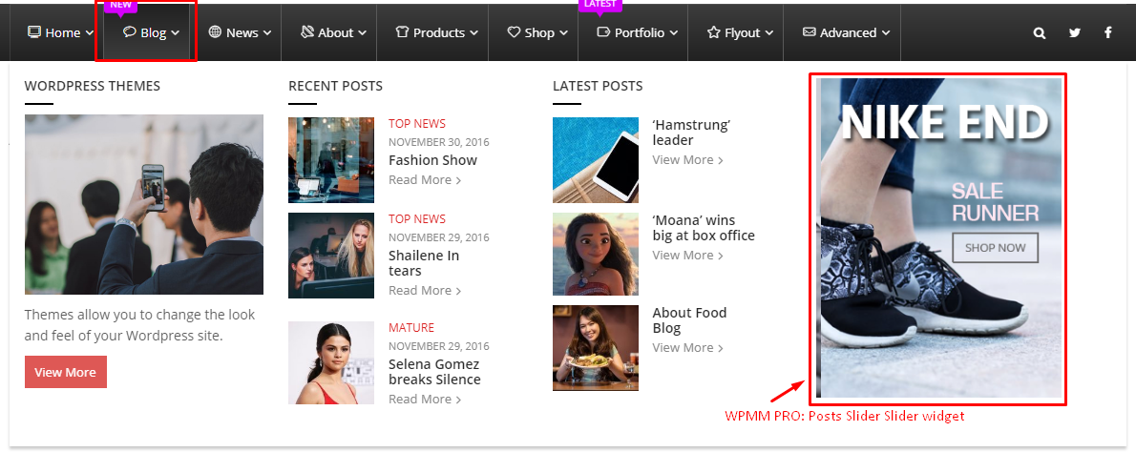
Task: Expand the Flyout menu chevron
Action: tap(769, 33)
